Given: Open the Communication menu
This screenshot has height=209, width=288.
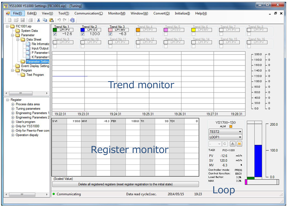Looking at the screenshot, I should [89, 13].
